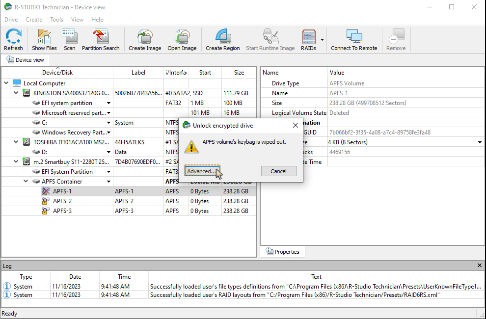Collapse the KINGSTON drive node
Viewport: 486px width, 319px height.
pyautogui.click(x=16, y=93)
